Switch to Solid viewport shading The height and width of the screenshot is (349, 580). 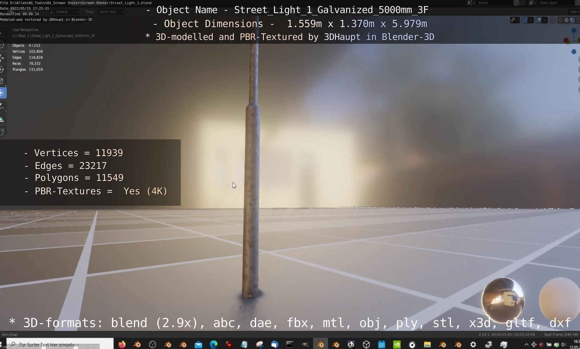pos(566,20)
